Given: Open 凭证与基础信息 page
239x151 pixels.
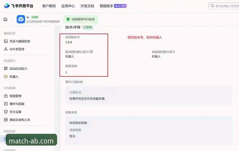Looking at the screenshot, I should [20, 41].
